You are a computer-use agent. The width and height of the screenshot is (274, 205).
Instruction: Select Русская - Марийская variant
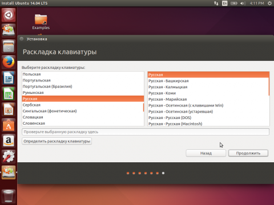click(x=208, y=99)
